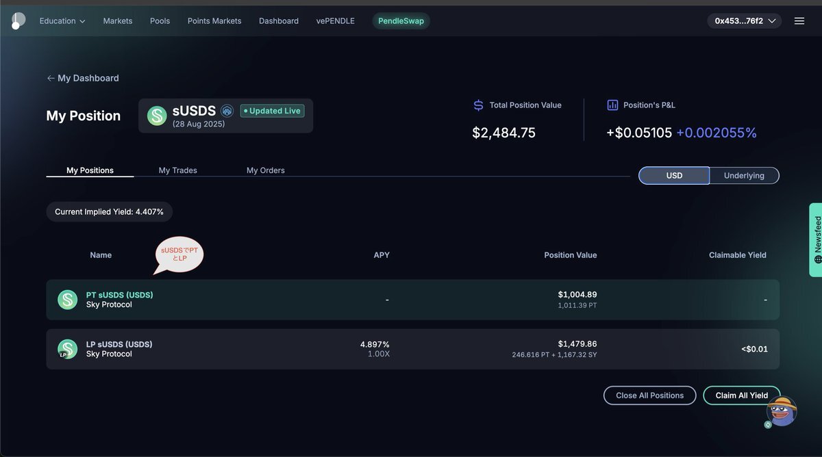Switch to the My Orders tab

point(266,170)
